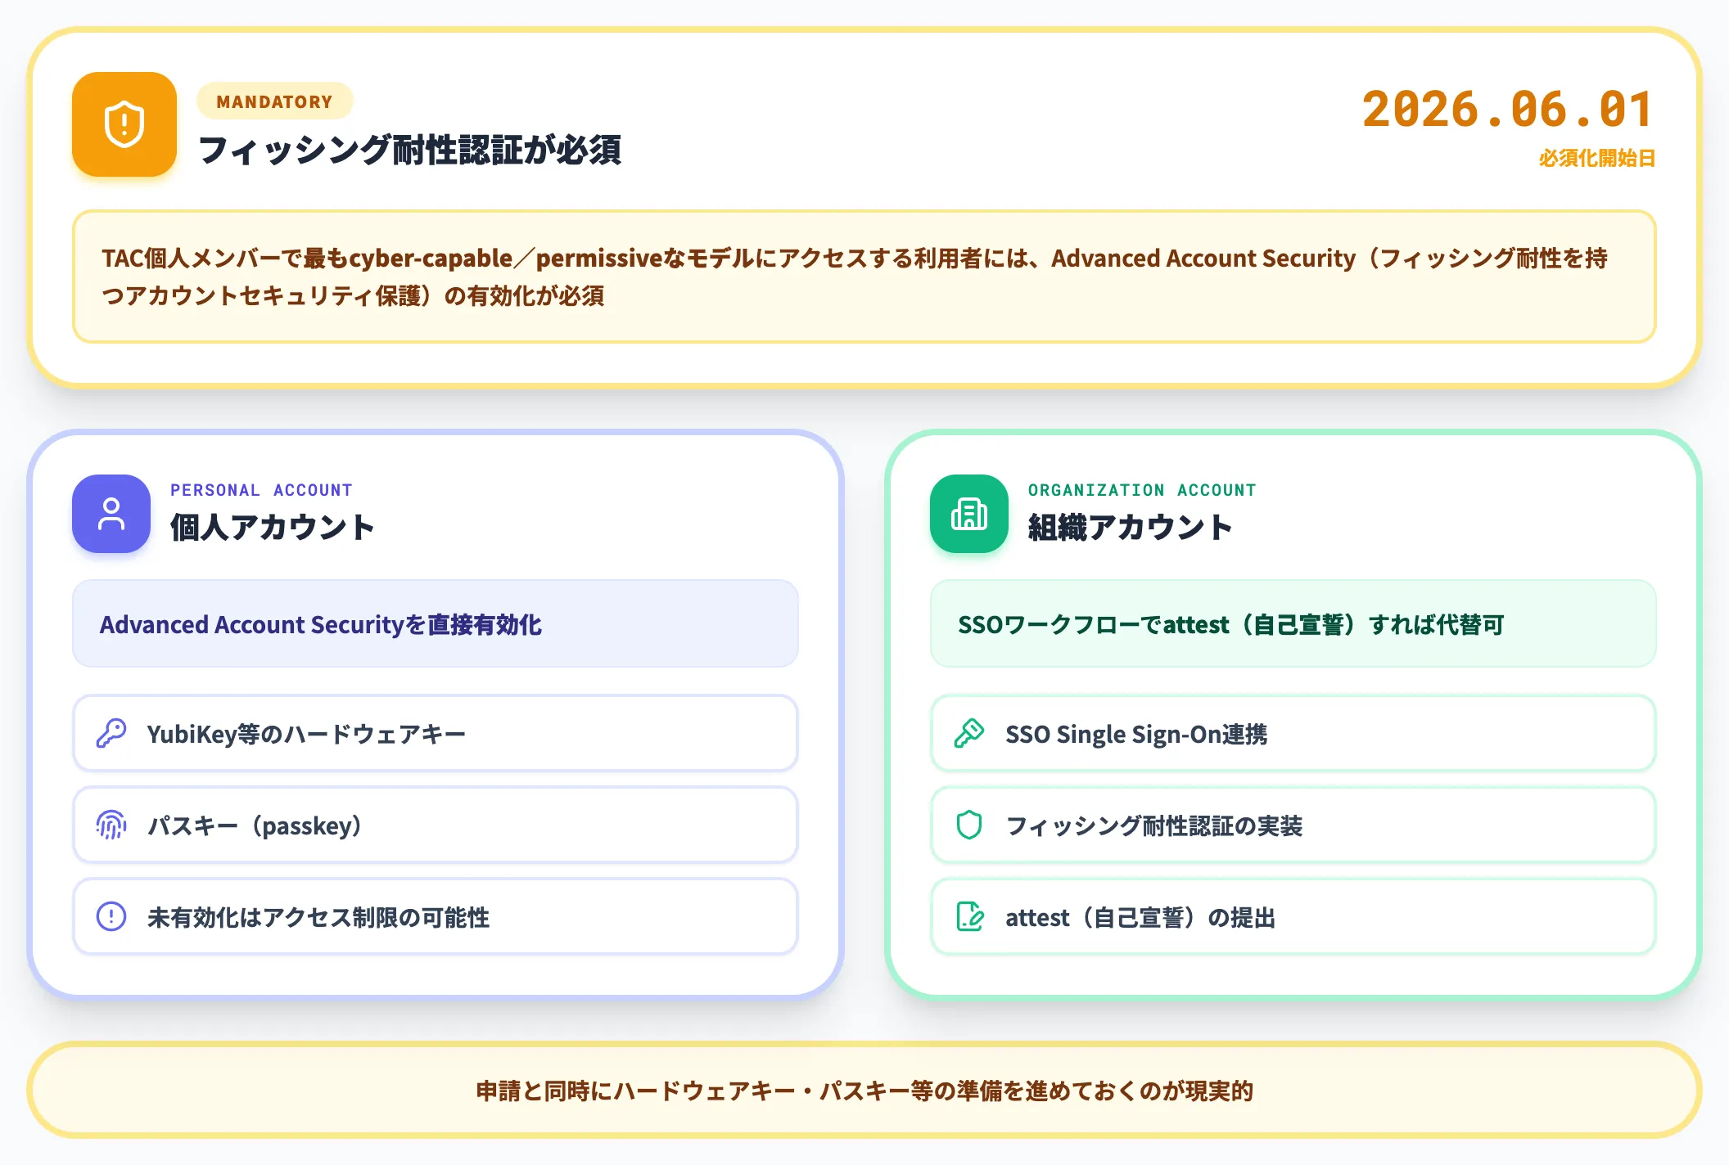Select the 未有効化はアクセス制限の可能性 row
This screenshot has width=1729, height=1165.
[x=436, y=917]
